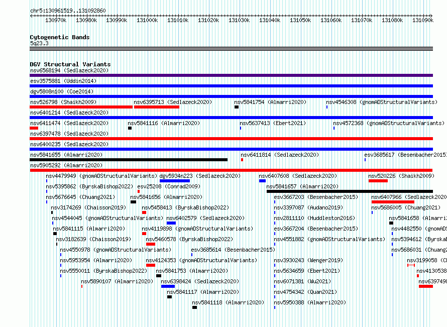Select the esv25208 (Conrad2009) label
This screenshot has width=447, height=327.
tap(169, 186)
